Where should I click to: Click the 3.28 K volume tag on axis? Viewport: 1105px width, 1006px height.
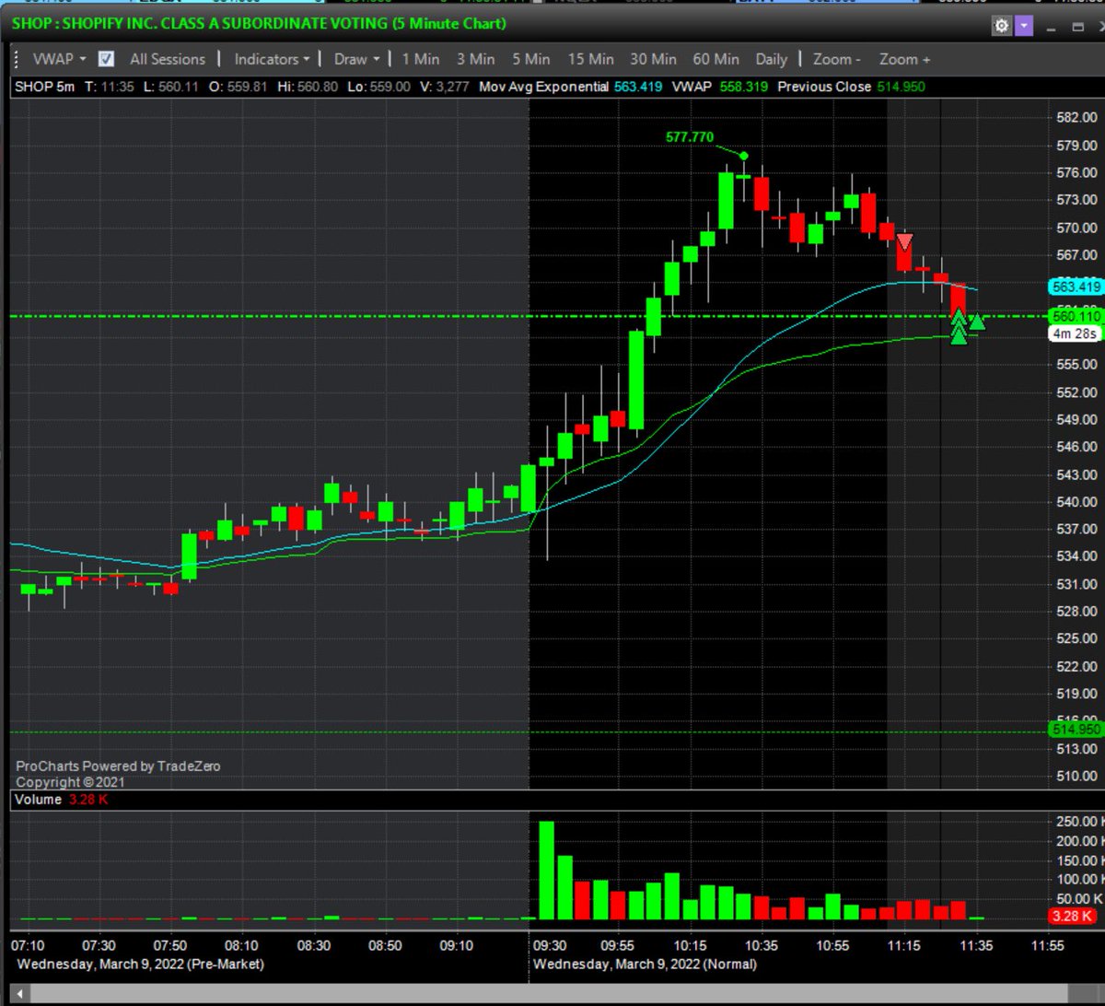[1072, 916]
